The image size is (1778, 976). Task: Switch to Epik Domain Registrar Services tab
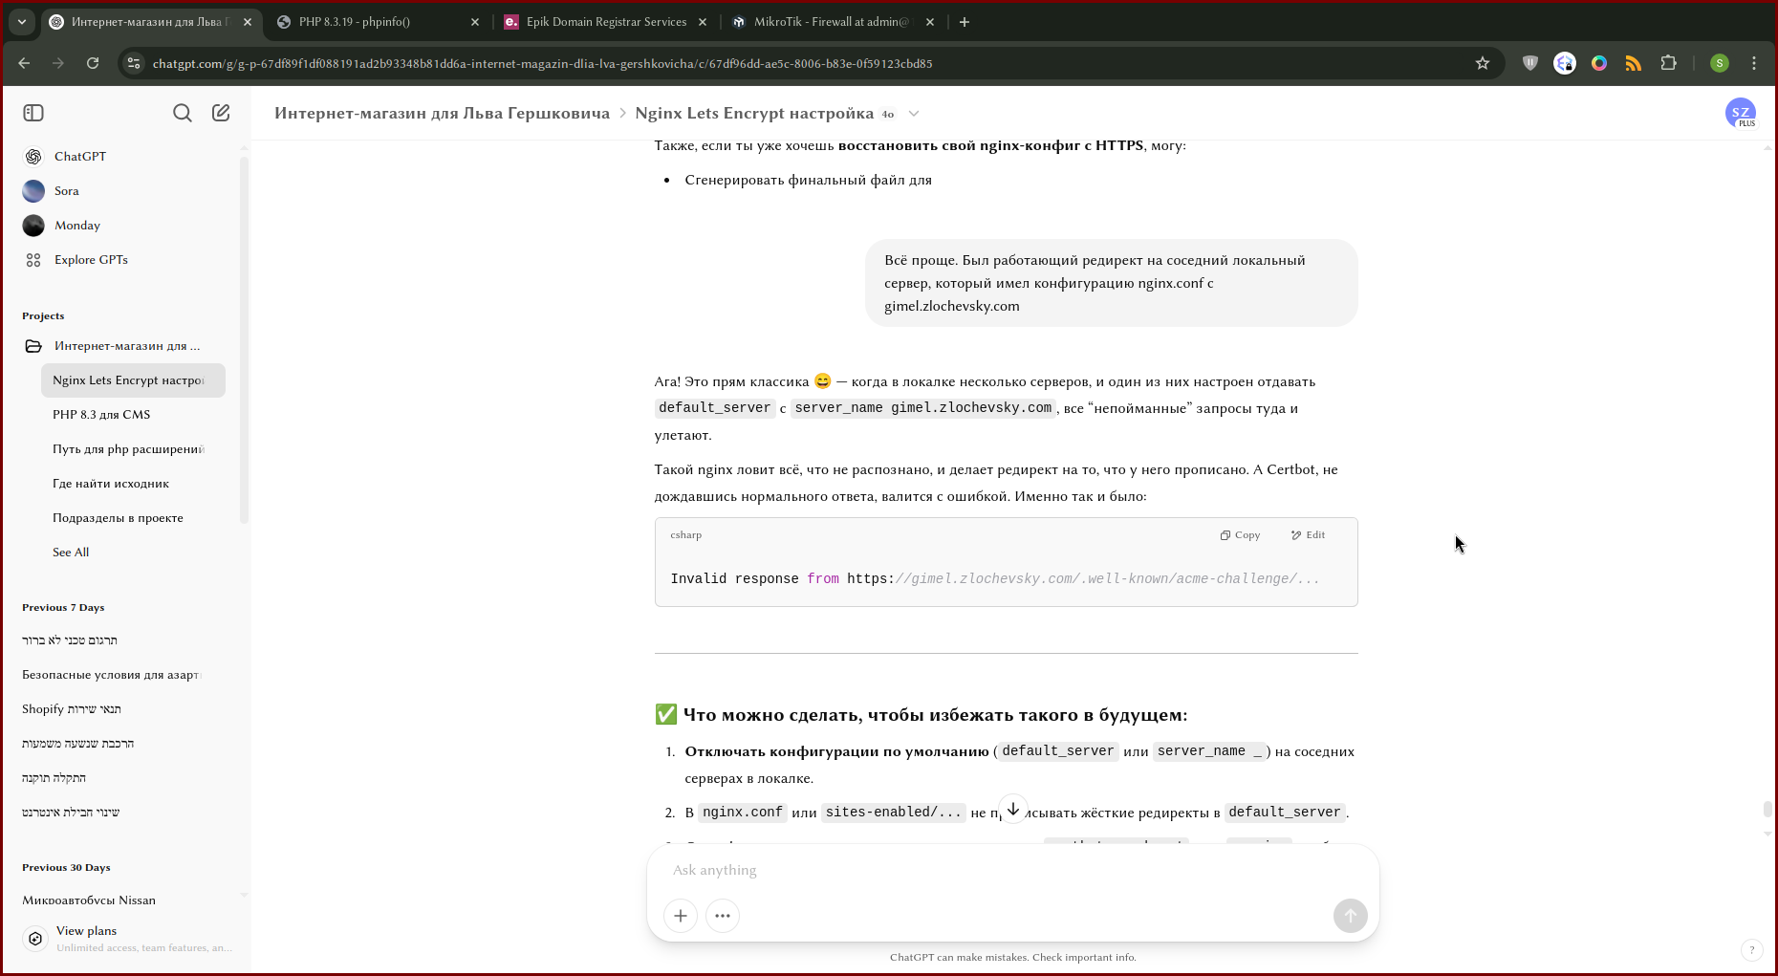click(606, 22)
